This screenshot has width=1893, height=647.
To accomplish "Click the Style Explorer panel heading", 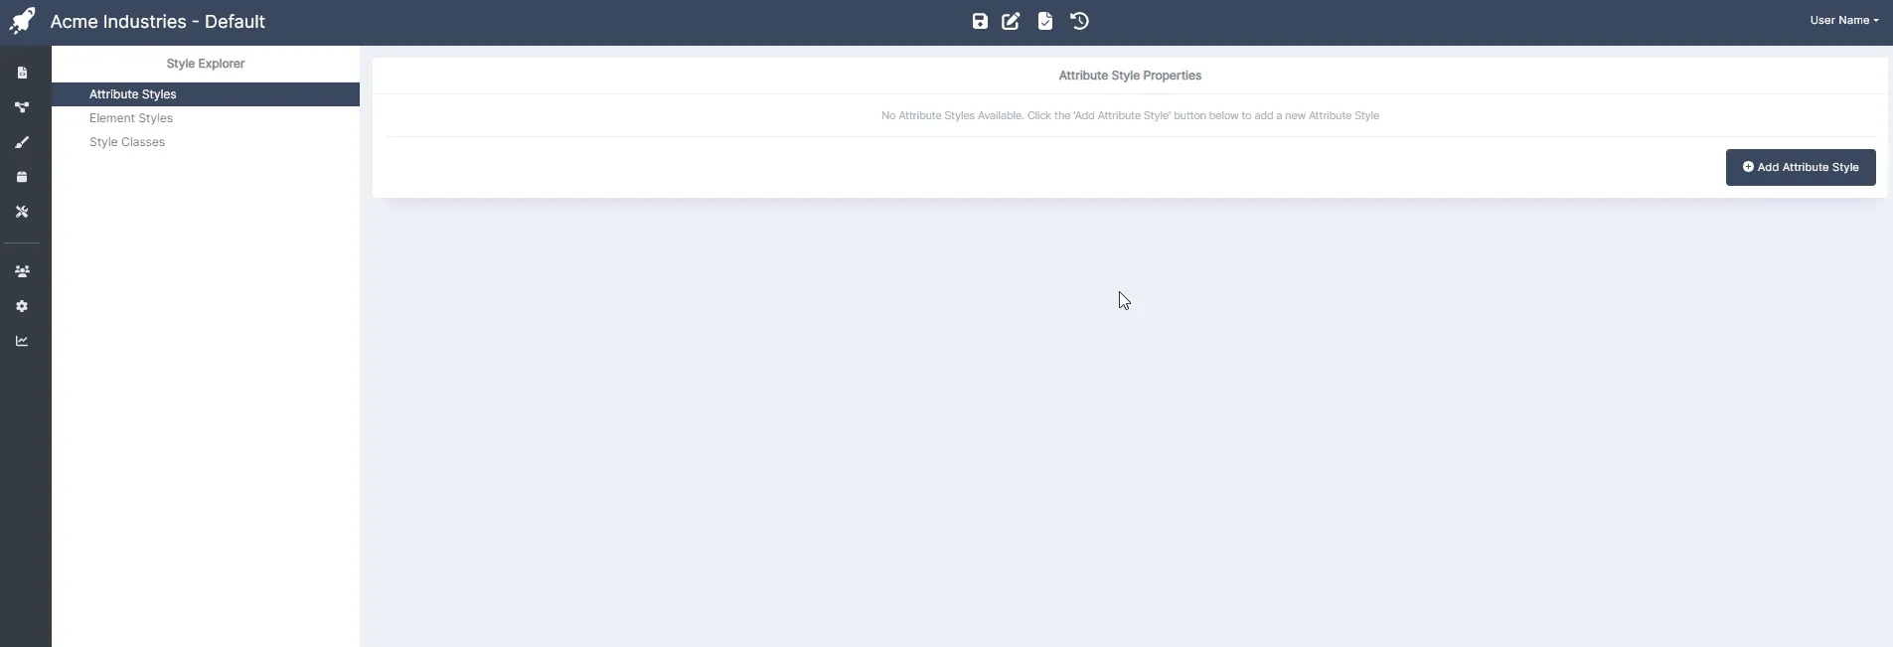I will tap(206, 64).
